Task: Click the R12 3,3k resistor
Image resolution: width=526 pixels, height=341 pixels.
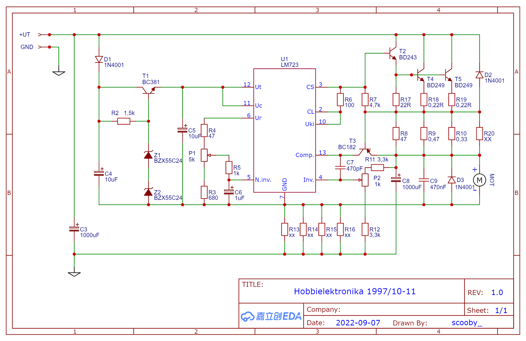Action: pos(365,230)
